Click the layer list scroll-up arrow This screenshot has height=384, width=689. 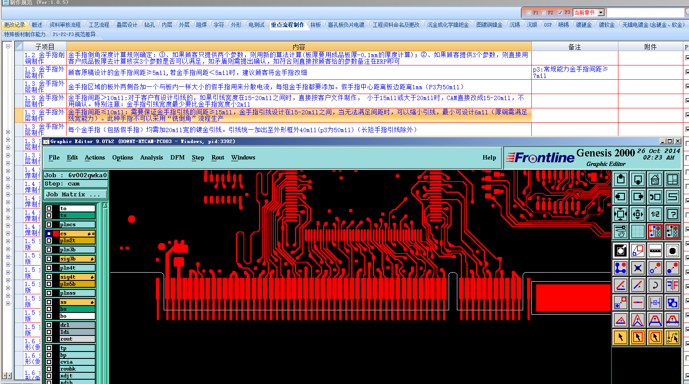click(x=105, y=205)
